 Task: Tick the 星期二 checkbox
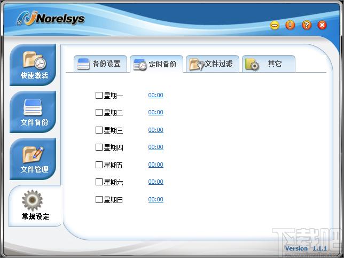[x=99, y=113]
